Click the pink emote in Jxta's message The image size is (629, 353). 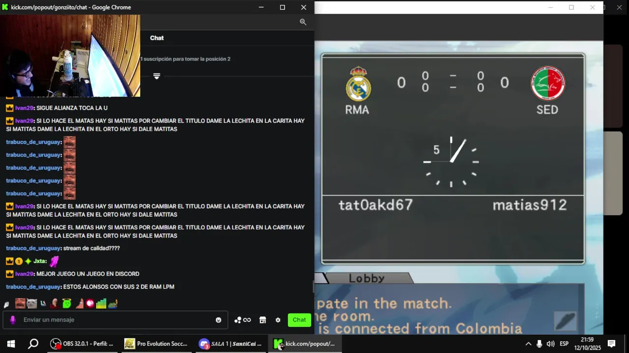(54, 261)
